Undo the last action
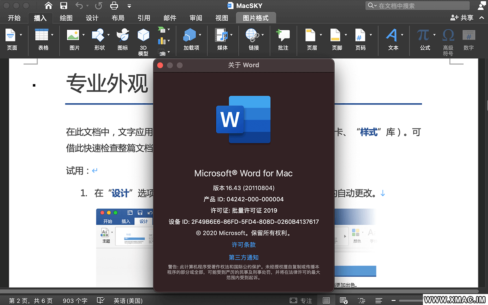The width and height of the screenshot is (488, 305). [x=79, y=6]
